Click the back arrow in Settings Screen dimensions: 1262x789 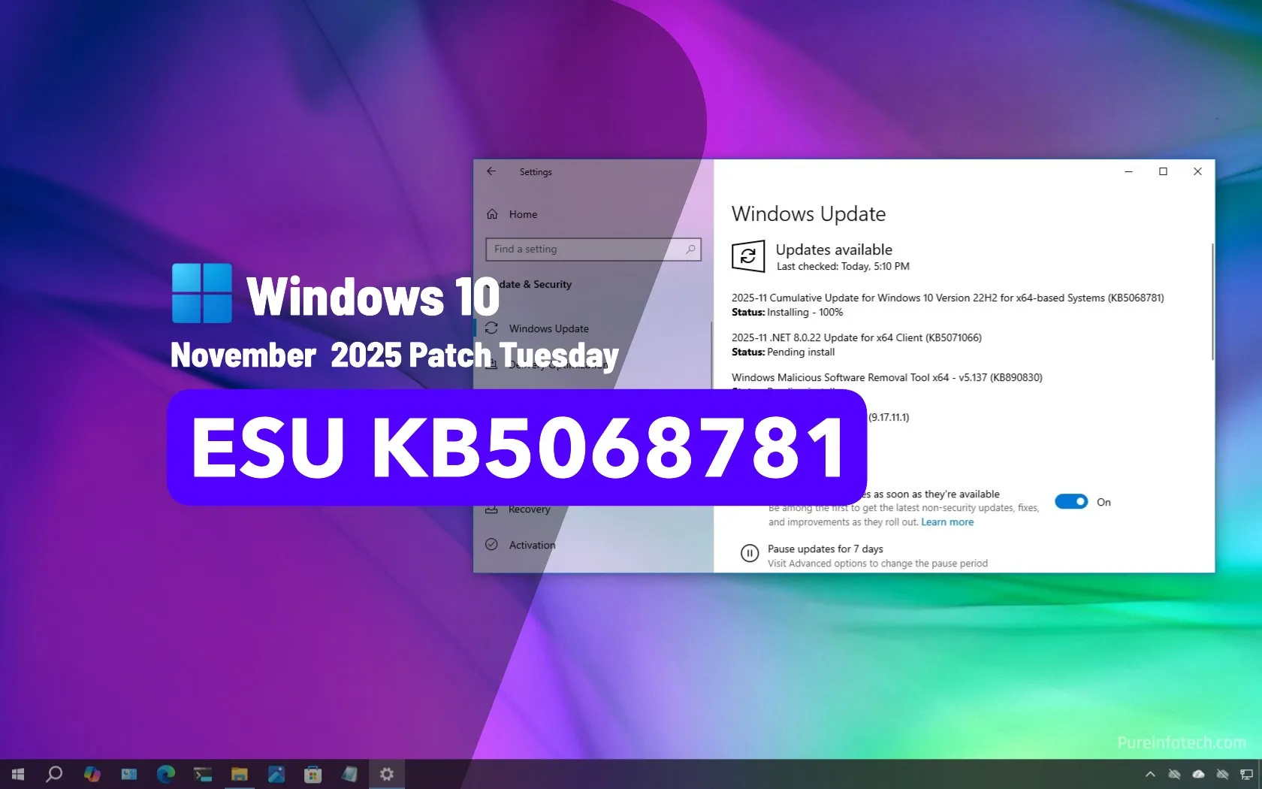pos(491,171)
